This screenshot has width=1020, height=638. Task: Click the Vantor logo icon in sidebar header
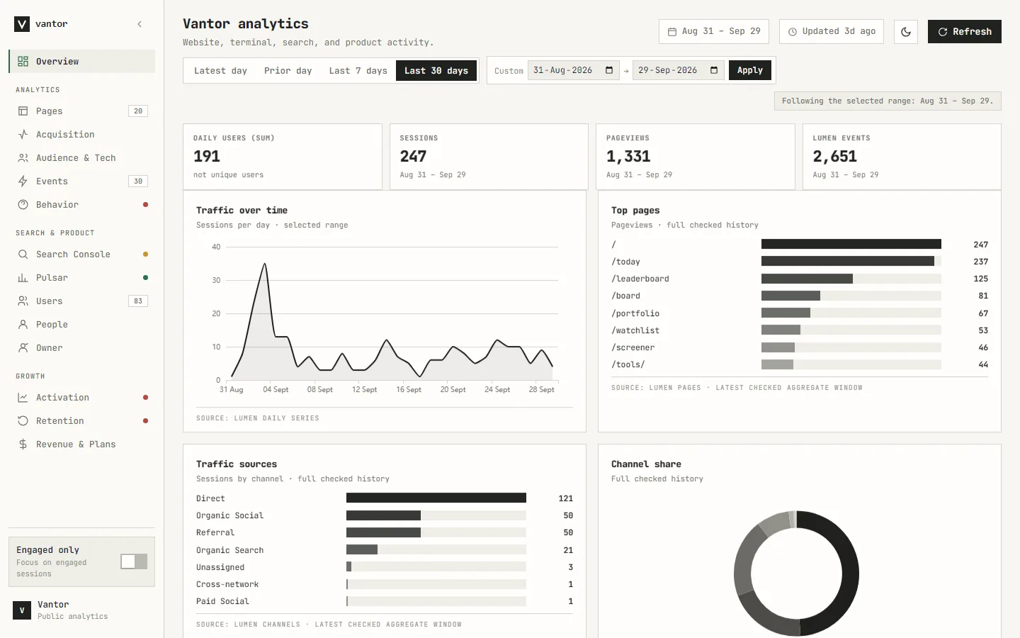(22, 24)
